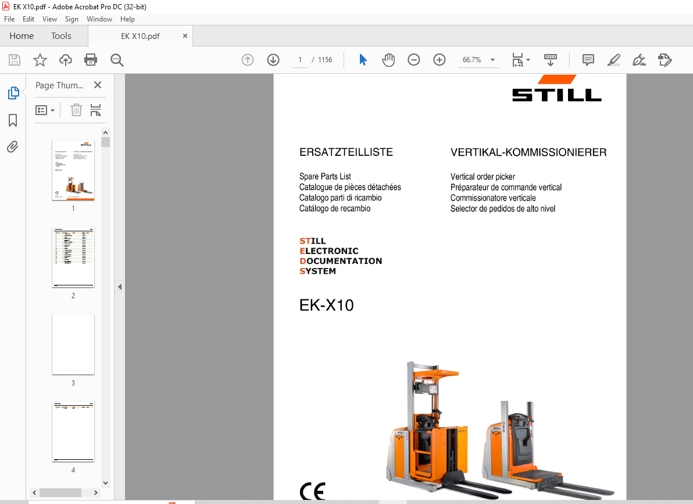Click the 'EK-X10' model title text

(327, 305)
